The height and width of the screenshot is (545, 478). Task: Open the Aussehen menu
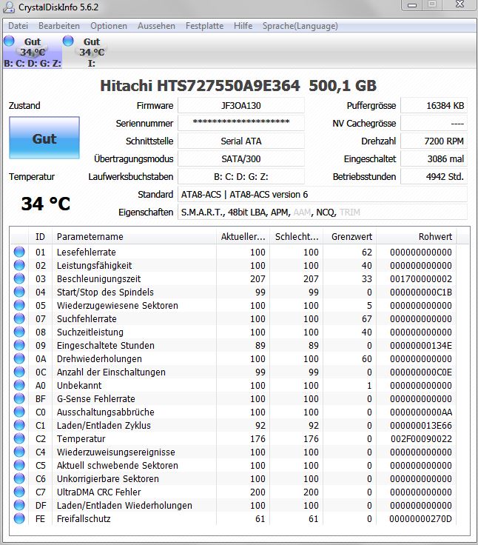click(x=156, y=26)
